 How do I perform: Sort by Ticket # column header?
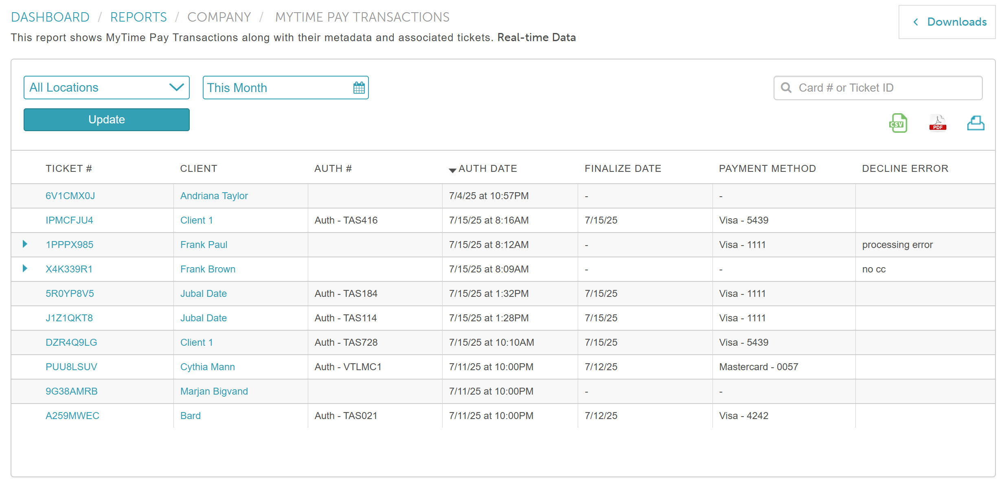tap(68, 169)
